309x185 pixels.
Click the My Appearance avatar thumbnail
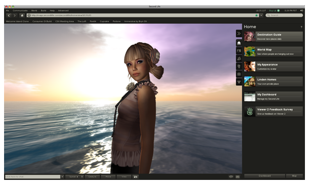click(x=250, y=67)
